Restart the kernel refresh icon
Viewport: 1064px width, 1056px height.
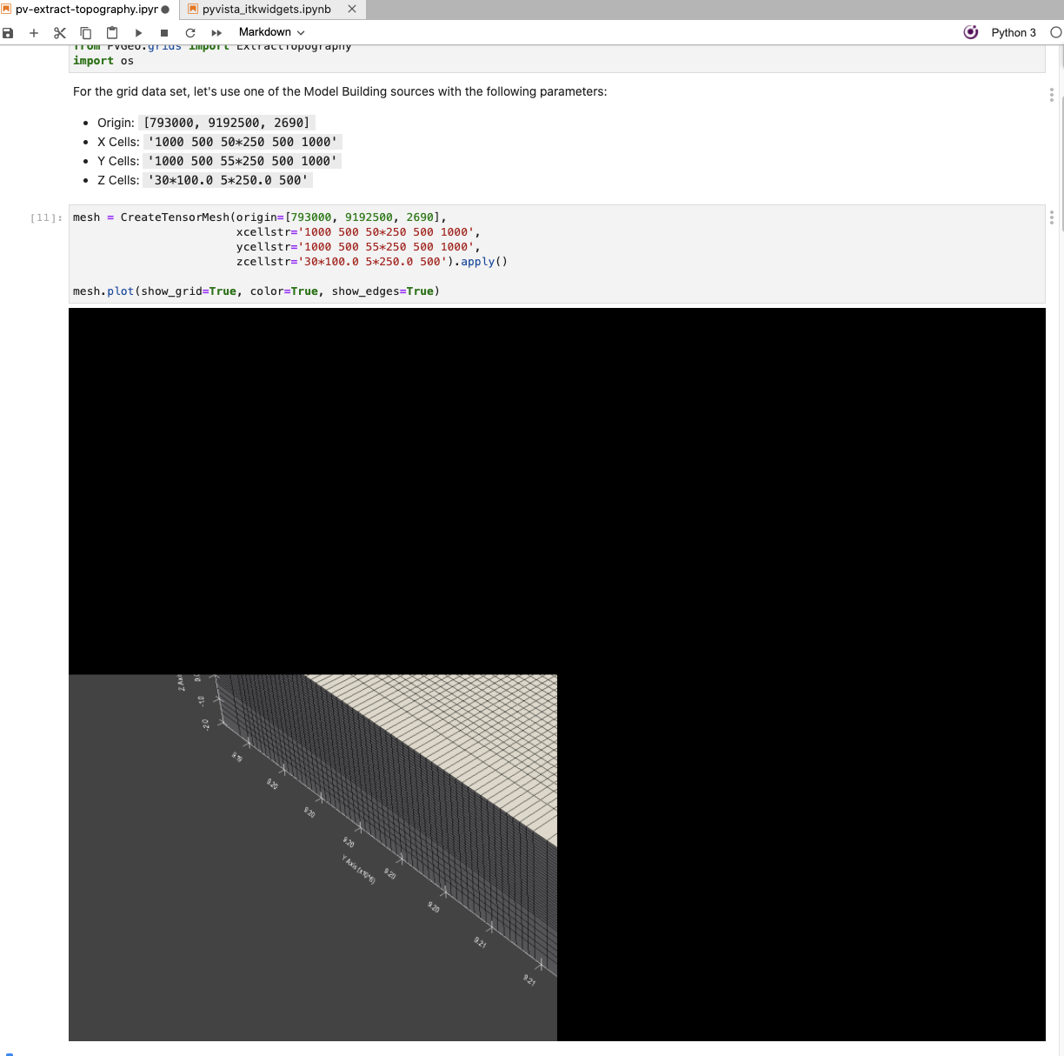[x=190, y=33]
